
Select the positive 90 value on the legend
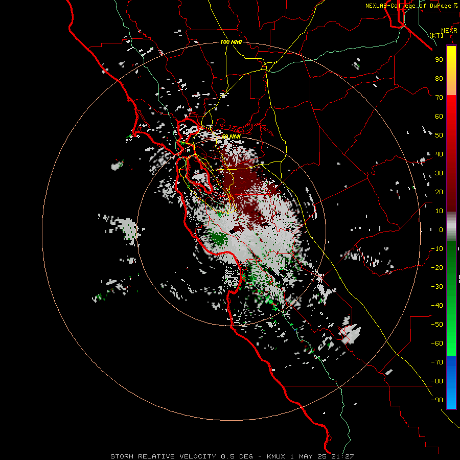(439, 60)
